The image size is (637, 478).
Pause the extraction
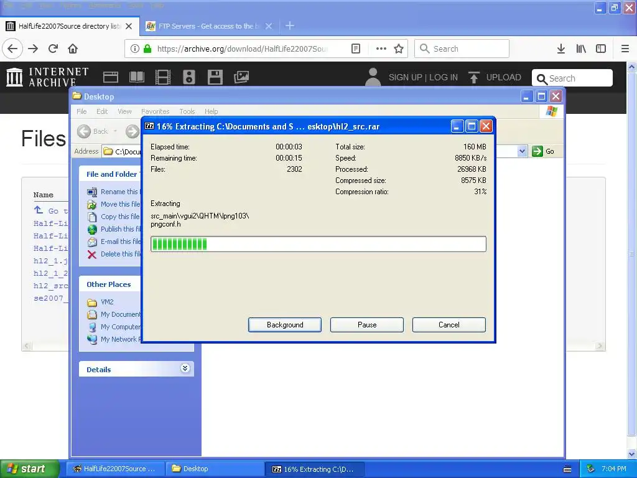[367, 325]
